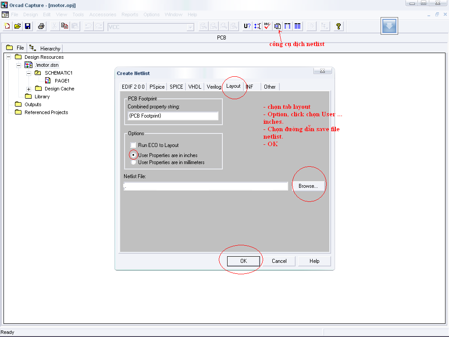The image size is (449, 337).
Task: Expand the Design Cache folder
Action: coord(29,89)
